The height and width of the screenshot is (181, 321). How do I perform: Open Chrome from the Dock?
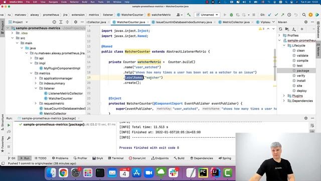[63, 173]
